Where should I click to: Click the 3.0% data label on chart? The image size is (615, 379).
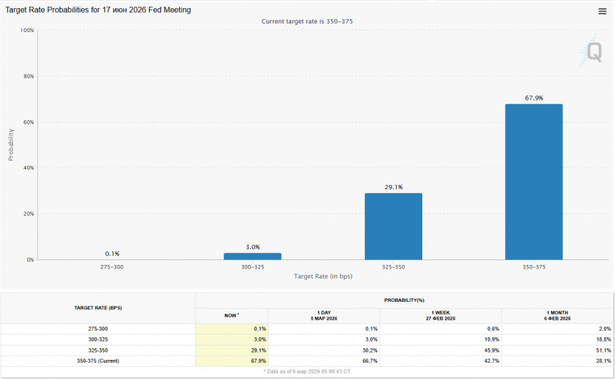pos(253,247)
